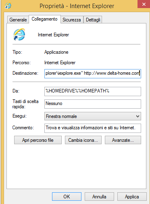Click the Commento text field
Screen dimensions: 150x204
pos(93,128)
